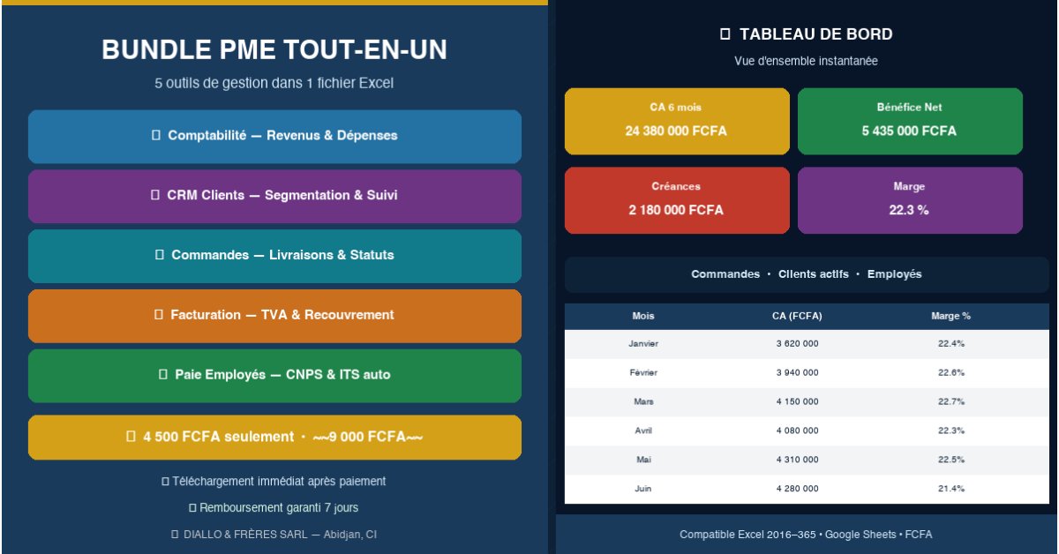1059x554 pixels.
Task: Click the '5 435 000 FCFA' value
Action: click(909, 131)
